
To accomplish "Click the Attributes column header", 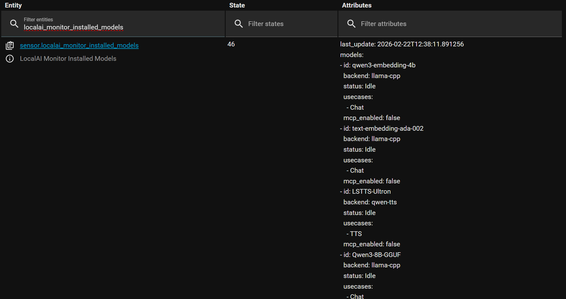I will (x=357, y=5).
